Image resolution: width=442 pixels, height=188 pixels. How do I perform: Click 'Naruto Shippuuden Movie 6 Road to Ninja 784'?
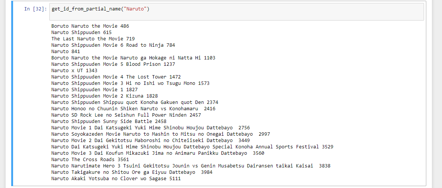pos(113,45)
